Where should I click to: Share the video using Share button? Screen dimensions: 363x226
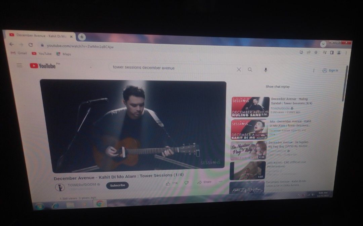coord(204,182)
